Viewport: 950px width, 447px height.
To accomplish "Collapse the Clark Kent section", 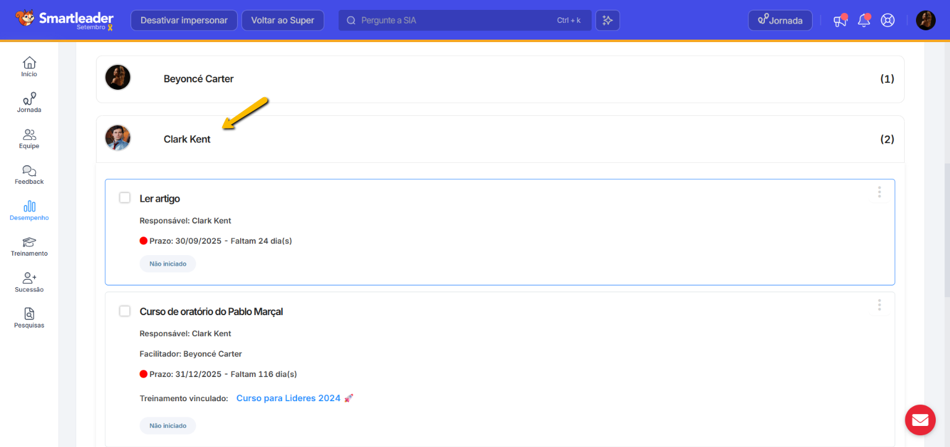I will (499, 139).
